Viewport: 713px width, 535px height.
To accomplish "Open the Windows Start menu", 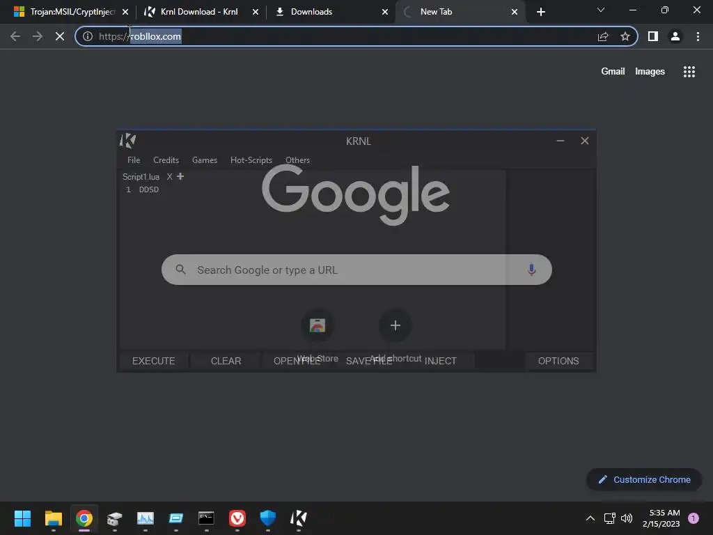I will pos(22,518).
